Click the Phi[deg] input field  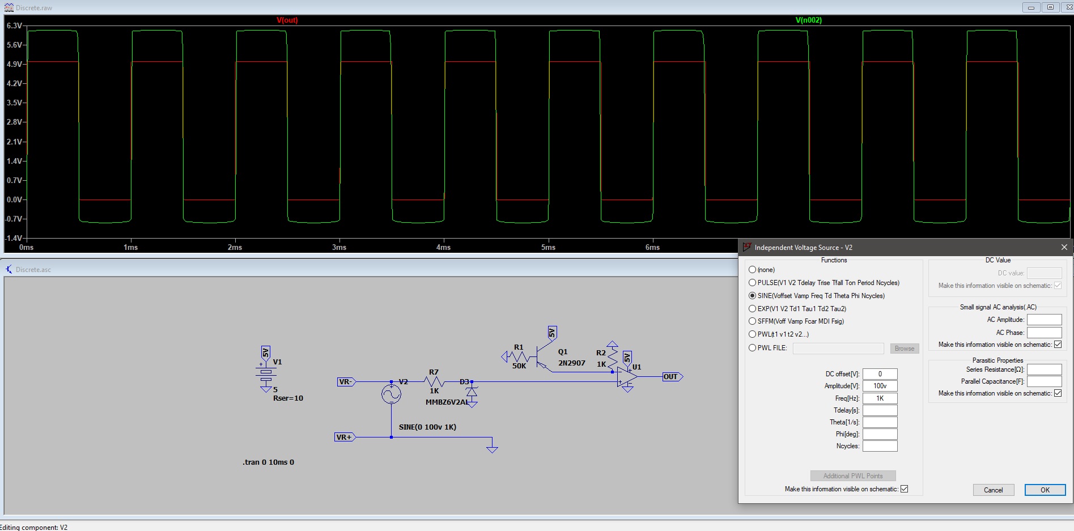[880, 434]
